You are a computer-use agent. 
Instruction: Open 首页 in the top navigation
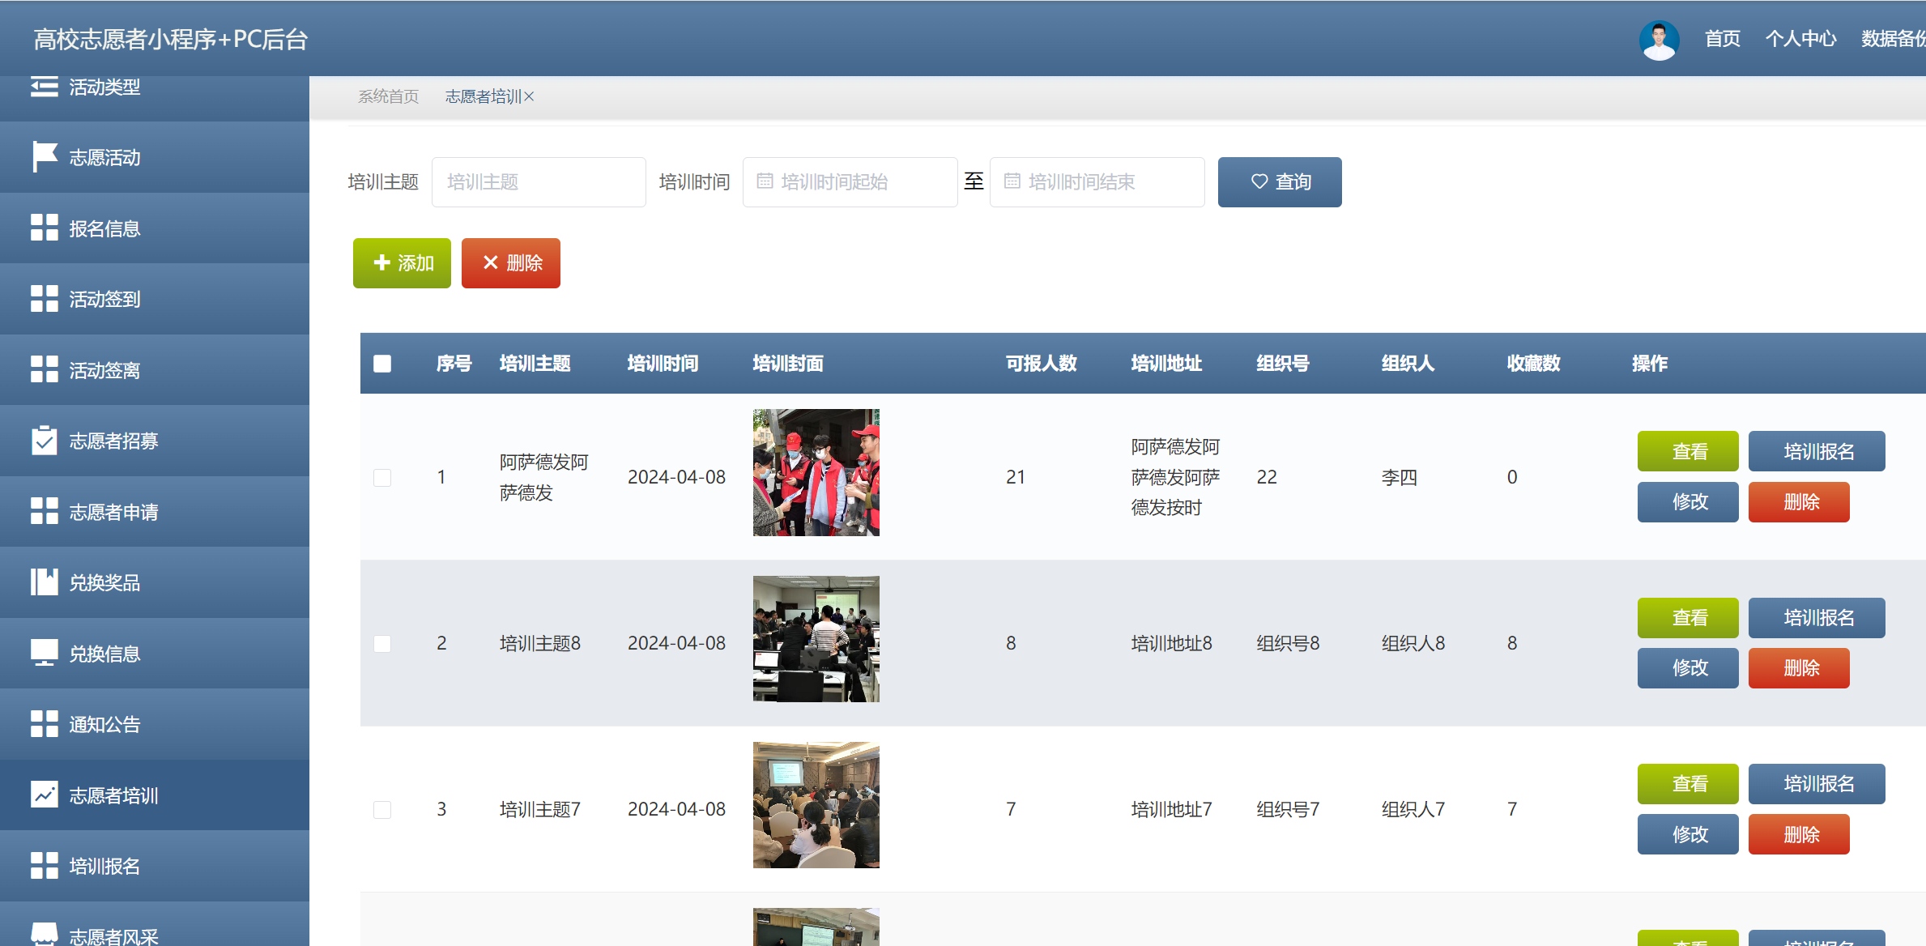(x=1723, y=39)
